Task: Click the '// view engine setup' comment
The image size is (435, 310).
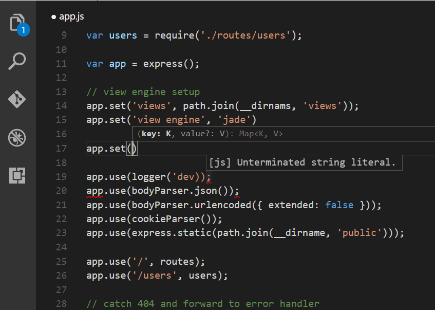Action: (143, 92)
